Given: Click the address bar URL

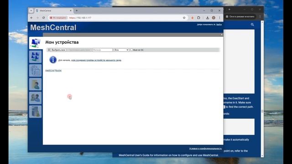Looking at the screenshot, I should (80, 18).
